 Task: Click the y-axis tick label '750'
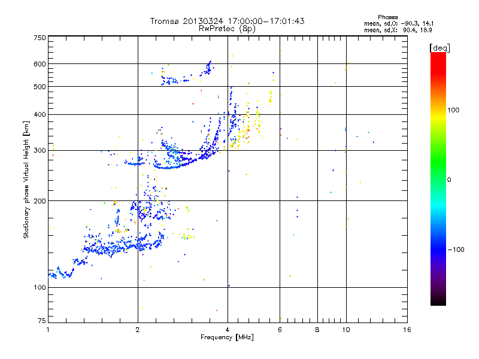(40, 38)
